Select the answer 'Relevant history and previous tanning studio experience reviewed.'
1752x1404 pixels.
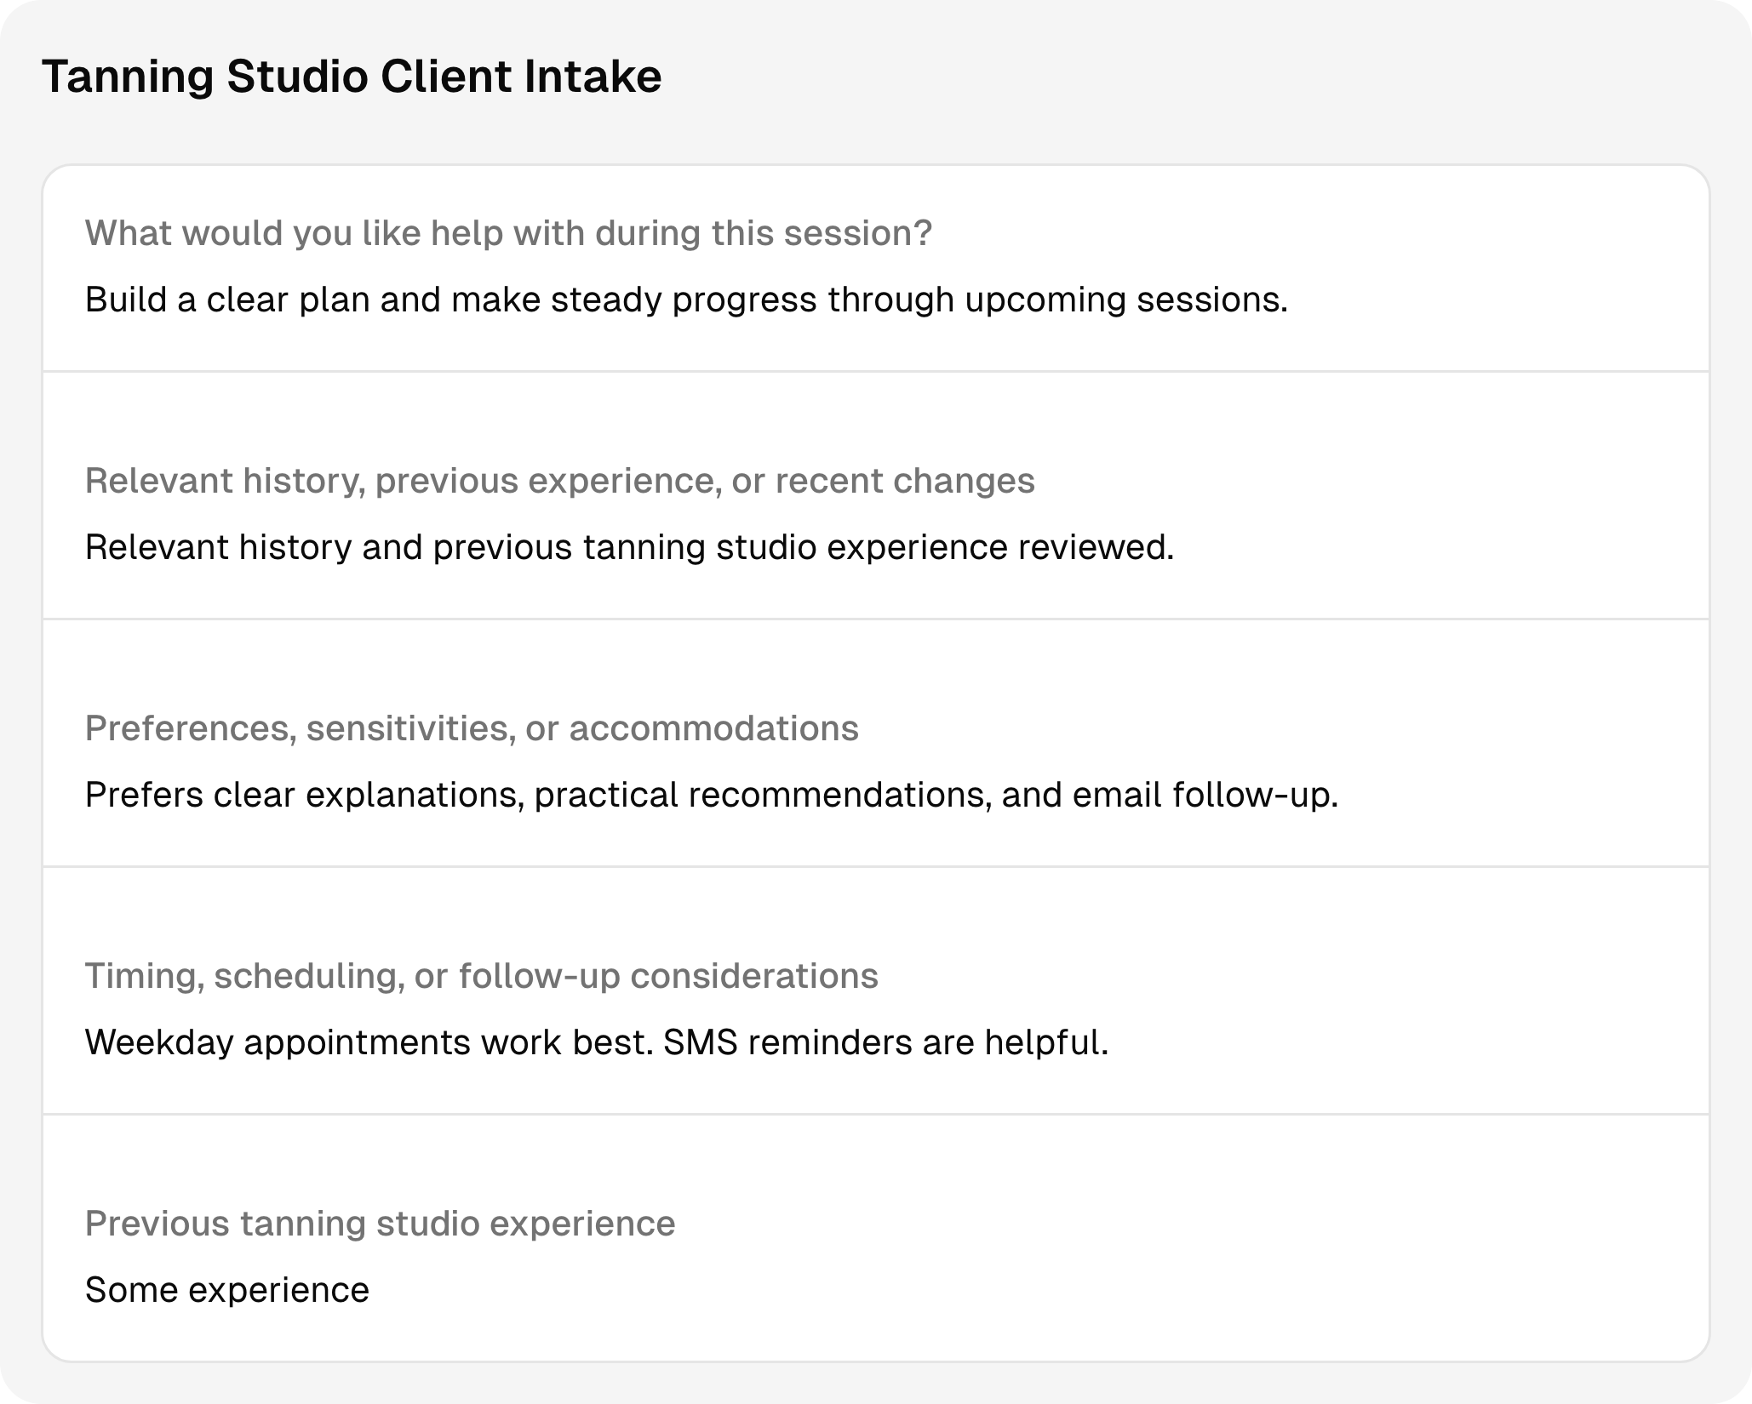click(x=630, y=547)
